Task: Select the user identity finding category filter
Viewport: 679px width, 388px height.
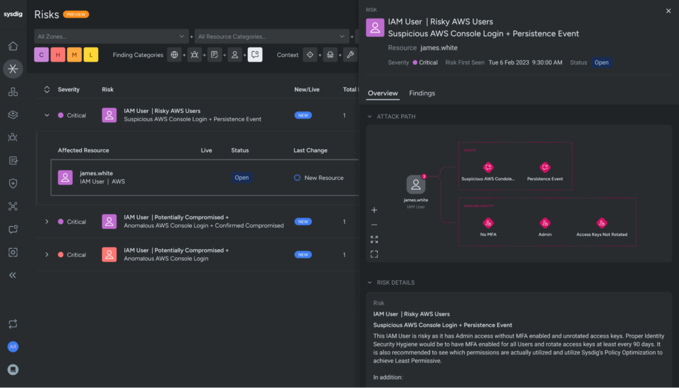Action: tap(234, 54)
